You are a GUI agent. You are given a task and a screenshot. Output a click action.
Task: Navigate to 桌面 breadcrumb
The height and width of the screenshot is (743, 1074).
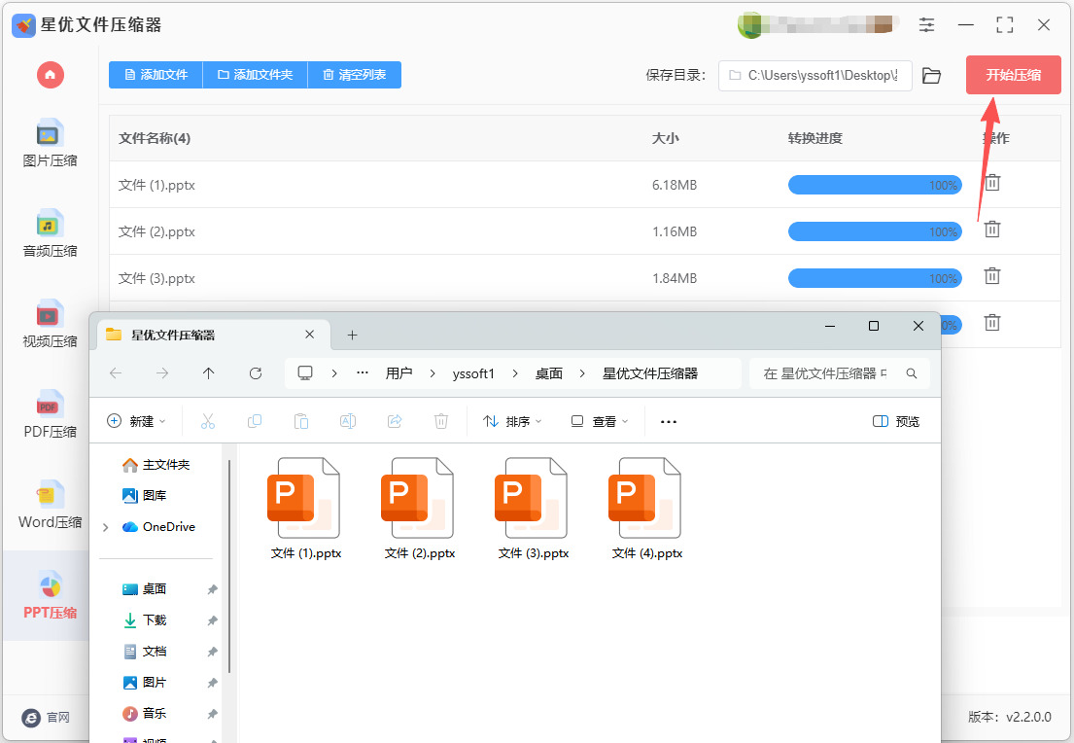coord(548,373)
